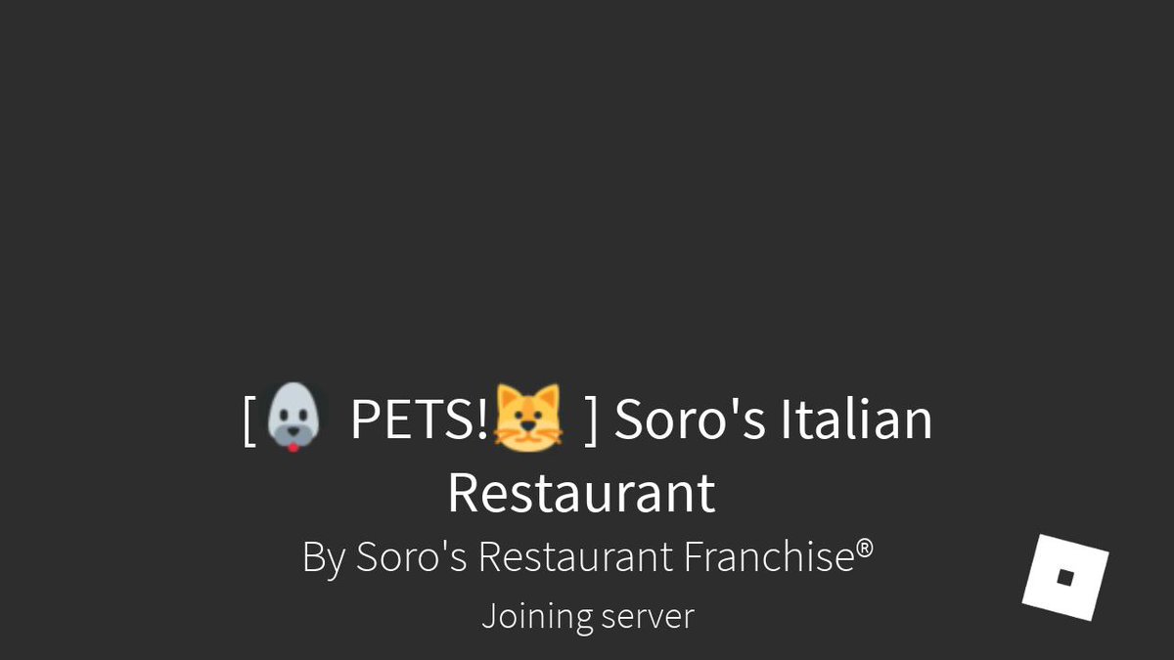1174x660 pixels.
Task: Click the closing square bracket after cat
Action: pos(590,420)
